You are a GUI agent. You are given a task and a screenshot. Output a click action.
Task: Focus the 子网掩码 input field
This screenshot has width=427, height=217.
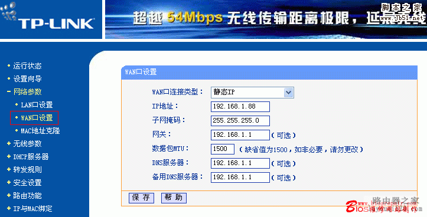click(240, 121)
